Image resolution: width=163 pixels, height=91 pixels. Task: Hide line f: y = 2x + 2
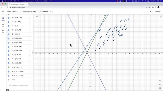[x=8, y=67]
